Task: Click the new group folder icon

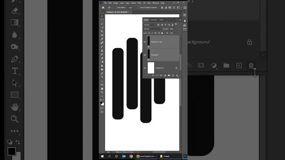Action: point(169,76)
